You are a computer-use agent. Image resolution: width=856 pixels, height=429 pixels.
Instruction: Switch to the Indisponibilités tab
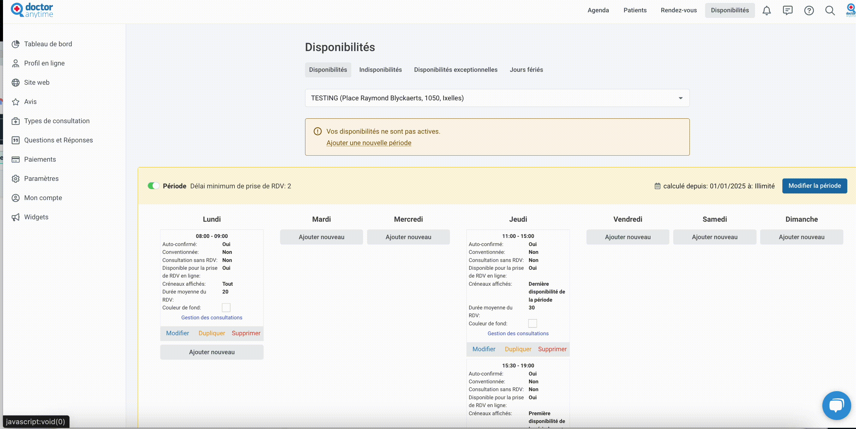pos(381,70)
